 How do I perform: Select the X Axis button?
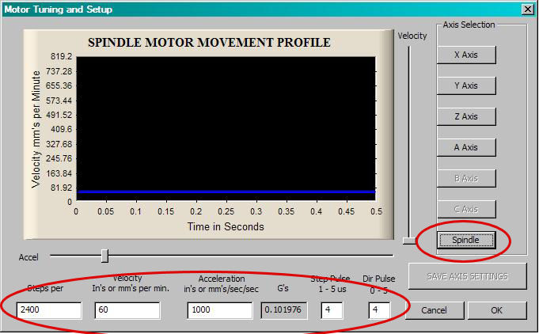(x=466, y=55)
